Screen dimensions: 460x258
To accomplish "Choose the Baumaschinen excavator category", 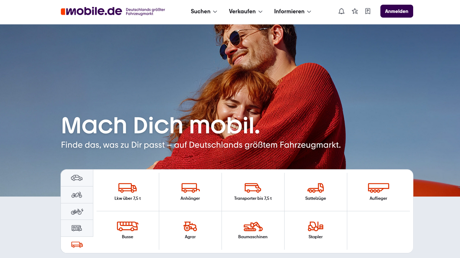I will [253, 230].
